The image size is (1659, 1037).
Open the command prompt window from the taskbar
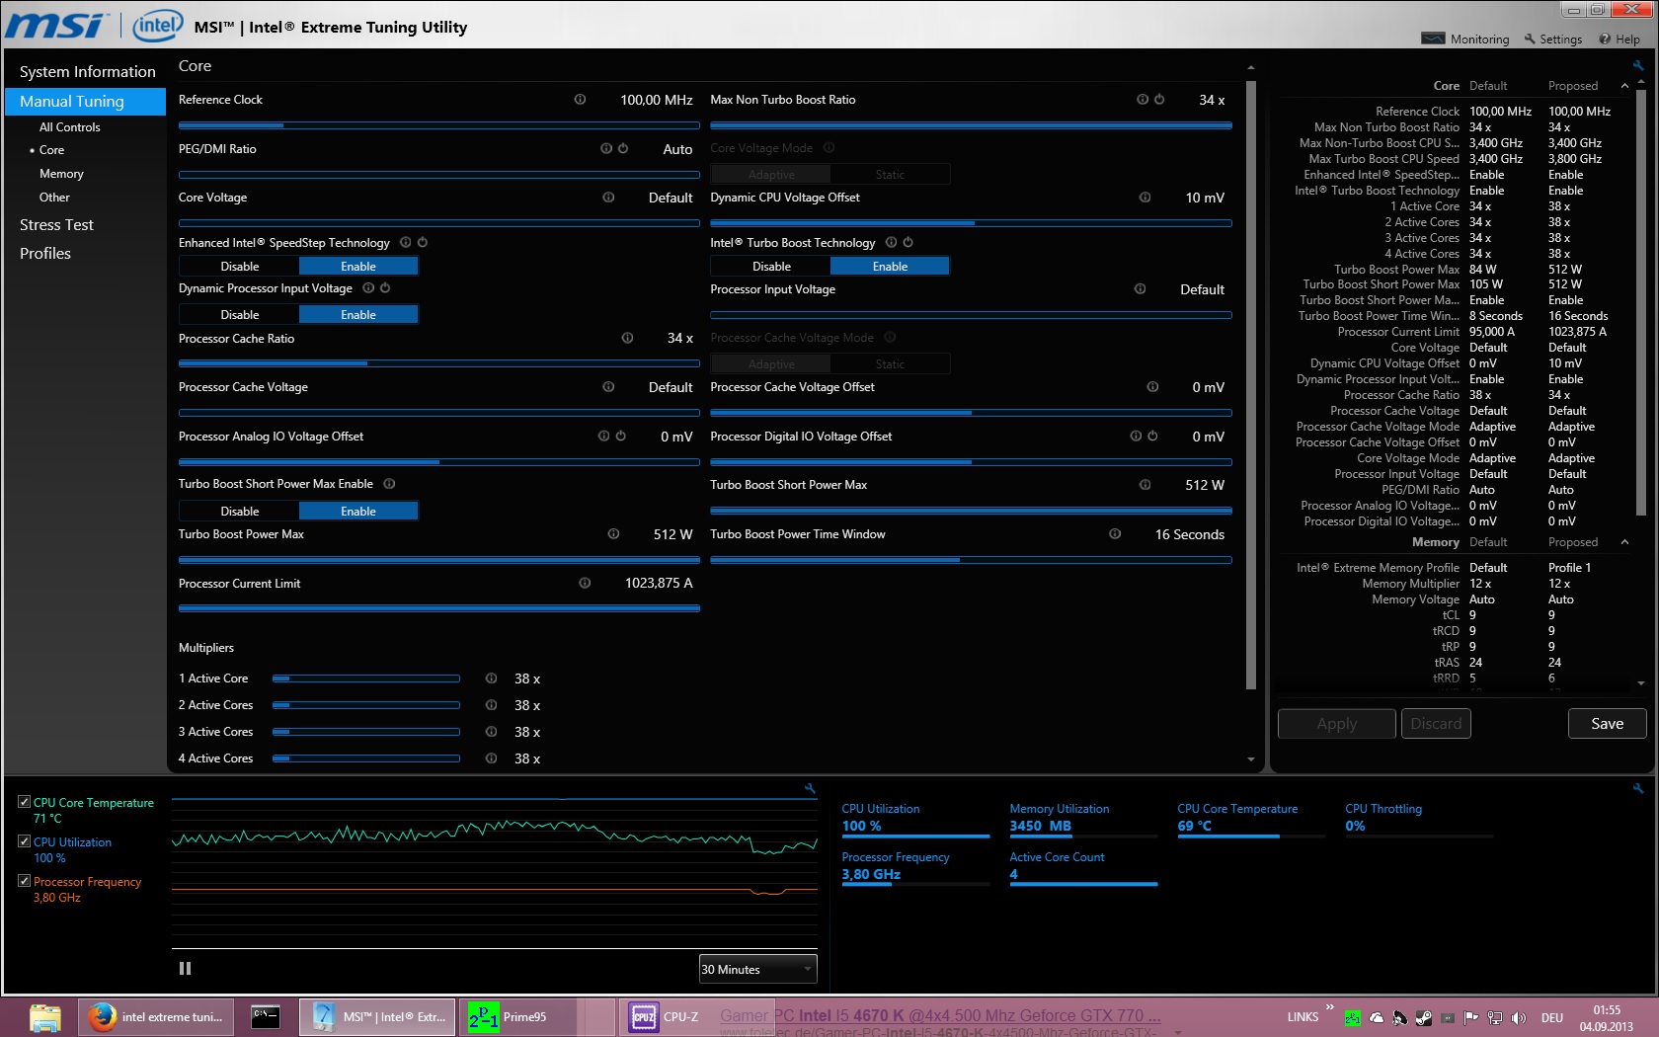coord(266,1016)
